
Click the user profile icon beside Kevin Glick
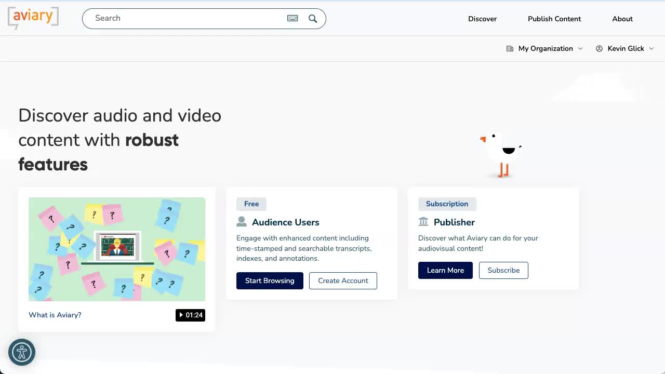[x=599, y=48]
